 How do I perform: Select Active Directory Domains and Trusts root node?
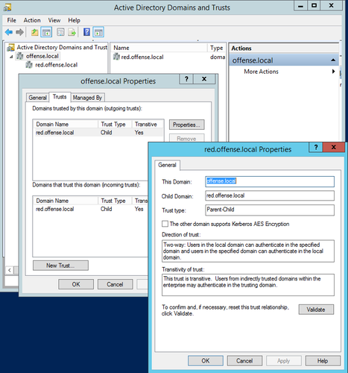pos(62,47)
